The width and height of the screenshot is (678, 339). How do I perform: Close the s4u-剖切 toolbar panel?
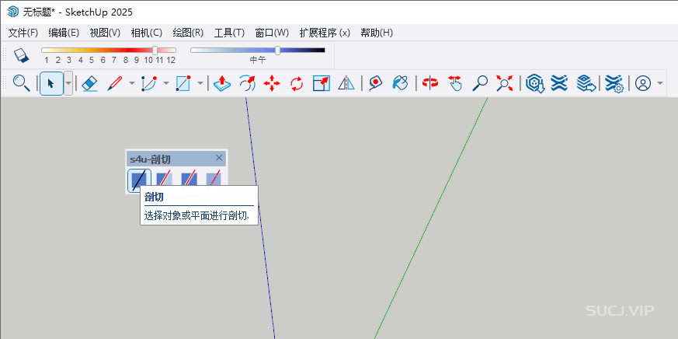(219, 158)
